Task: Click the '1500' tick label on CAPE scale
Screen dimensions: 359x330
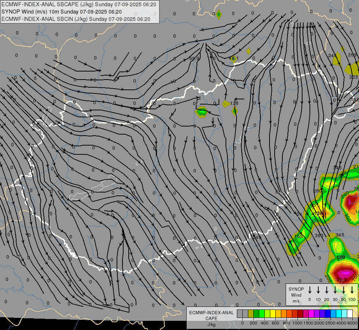Action: click(x=308, y=323)
